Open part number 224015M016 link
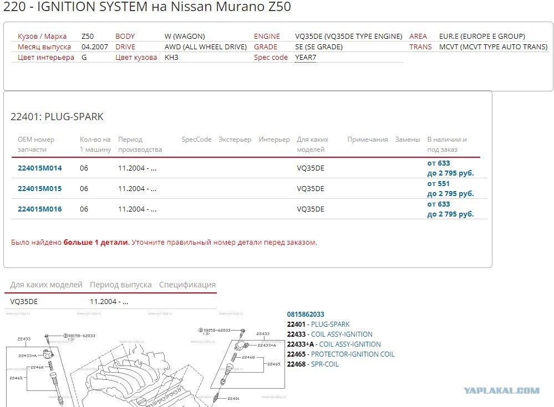 pos(39,209)
